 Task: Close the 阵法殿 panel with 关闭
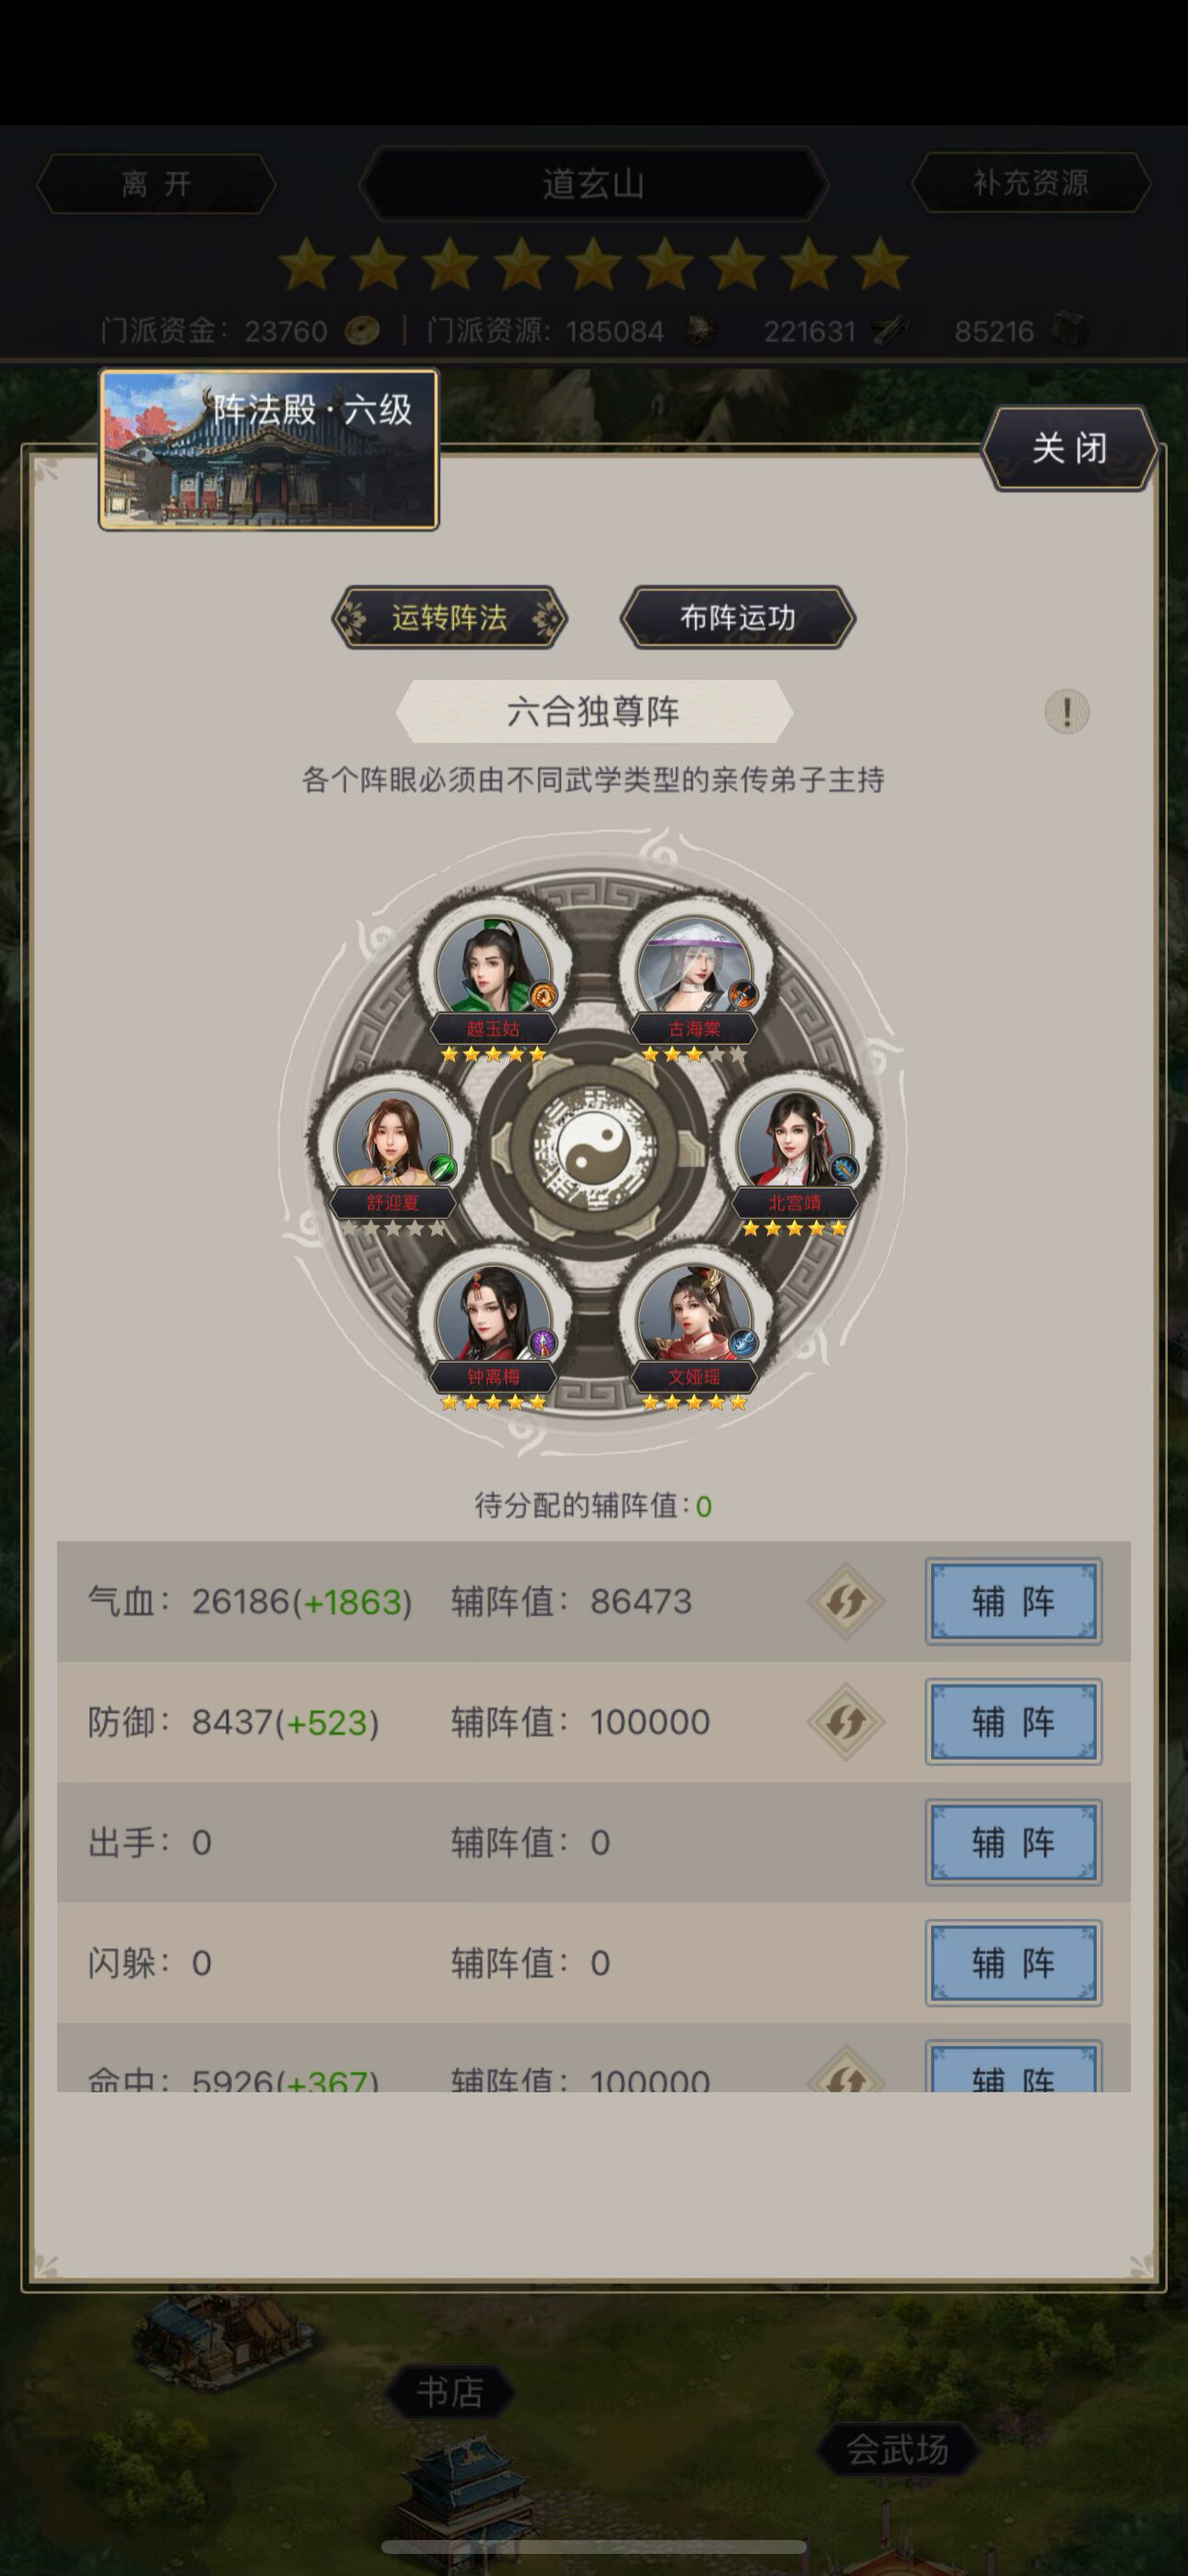coord(1069,448)
